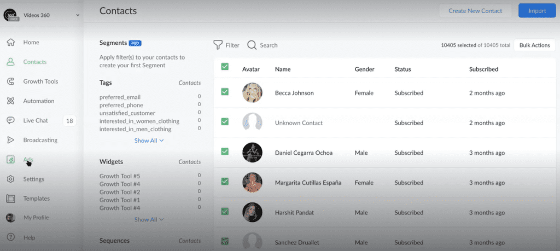Go to Templates menu item
Screen dimensions: 560x251
coord(37,199)
